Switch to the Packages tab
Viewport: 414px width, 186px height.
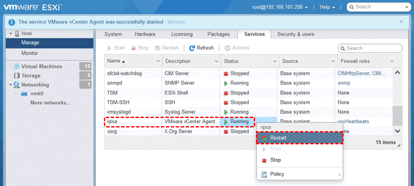coord(218,34)
